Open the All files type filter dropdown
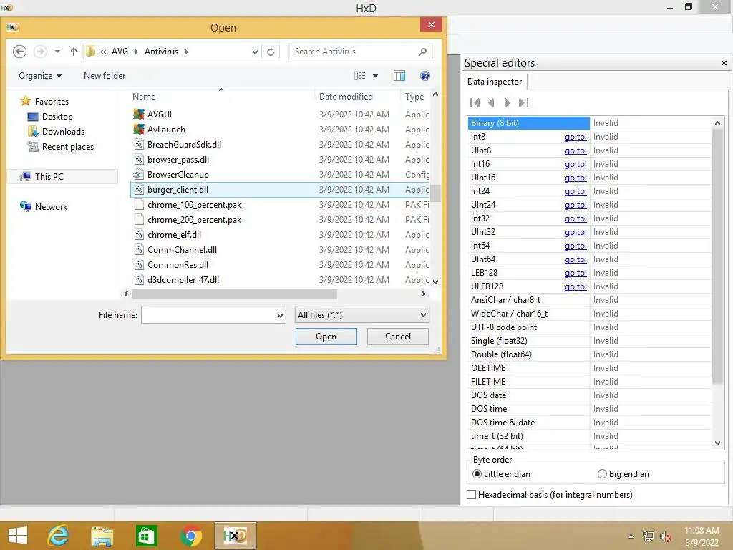This screenshot has height=550, width=733. coord(423,315)
